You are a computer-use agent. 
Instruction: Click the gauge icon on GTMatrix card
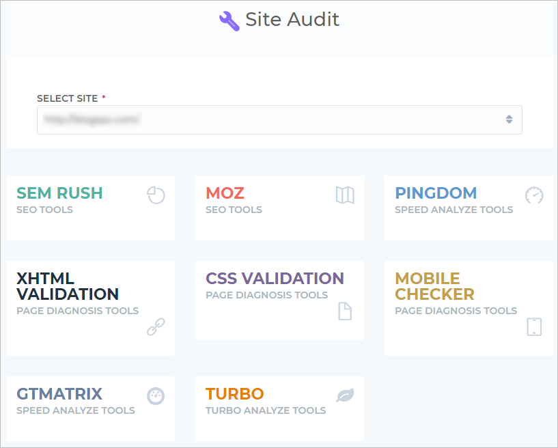pyautogui.click(x=156, y=396)
